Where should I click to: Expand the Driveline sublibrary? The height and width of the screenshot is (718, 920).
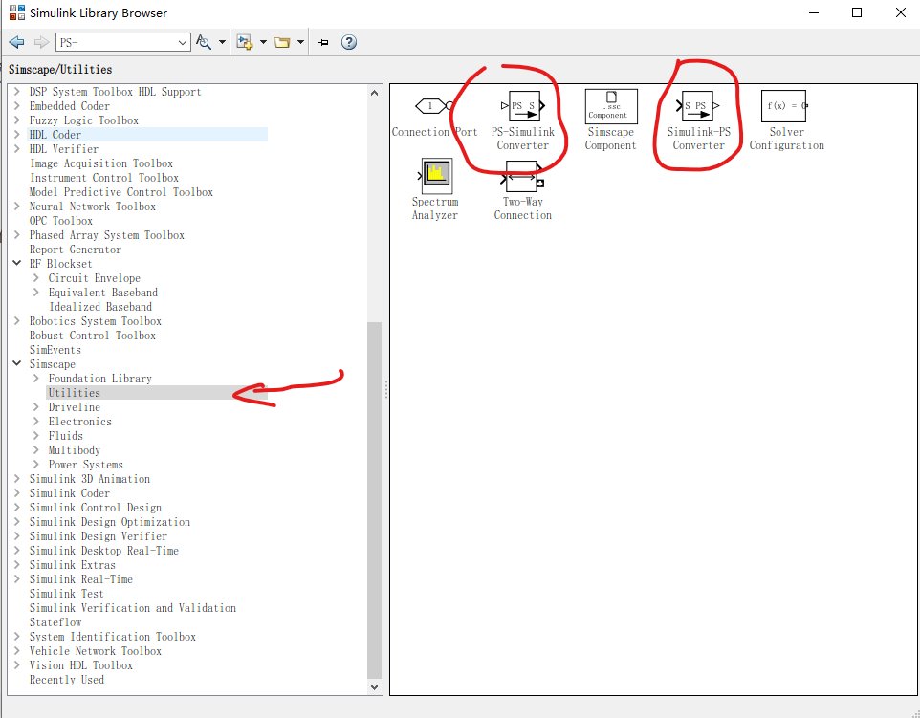(35, 407)
